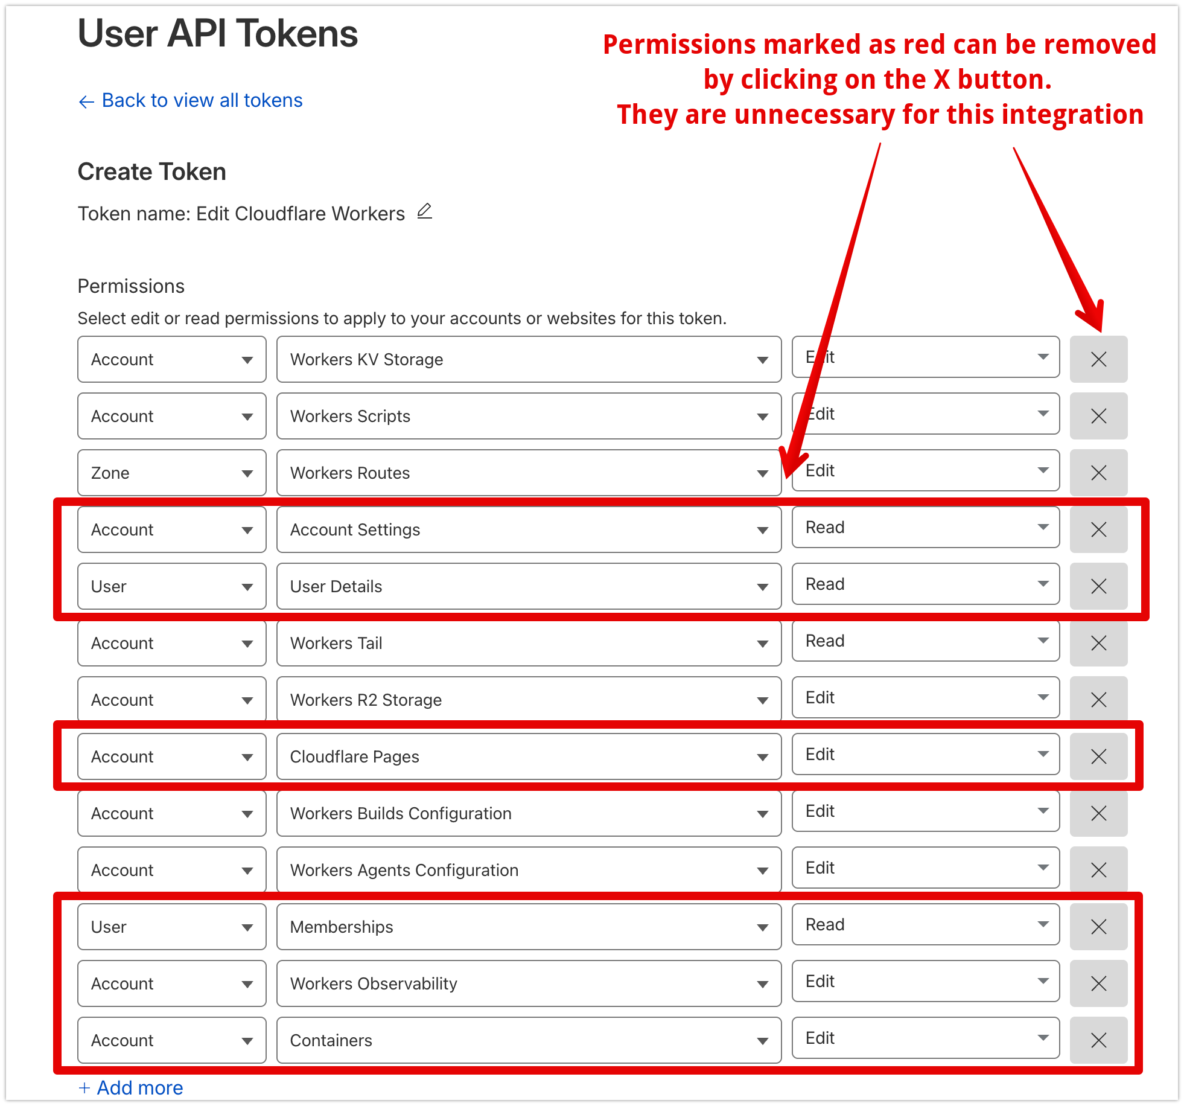
Task: Click the pencil icon to rename the token
Action: [425, 213]
